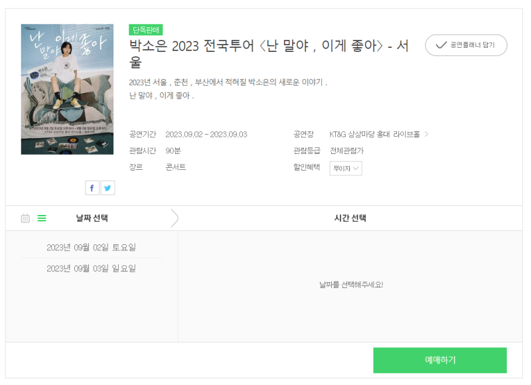Click 예매하기 booking button

tap(440, 360)
